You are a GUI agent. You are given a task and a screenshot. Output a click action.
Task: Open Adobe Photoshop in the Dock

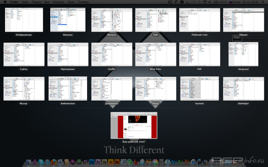tap(93, 162)
